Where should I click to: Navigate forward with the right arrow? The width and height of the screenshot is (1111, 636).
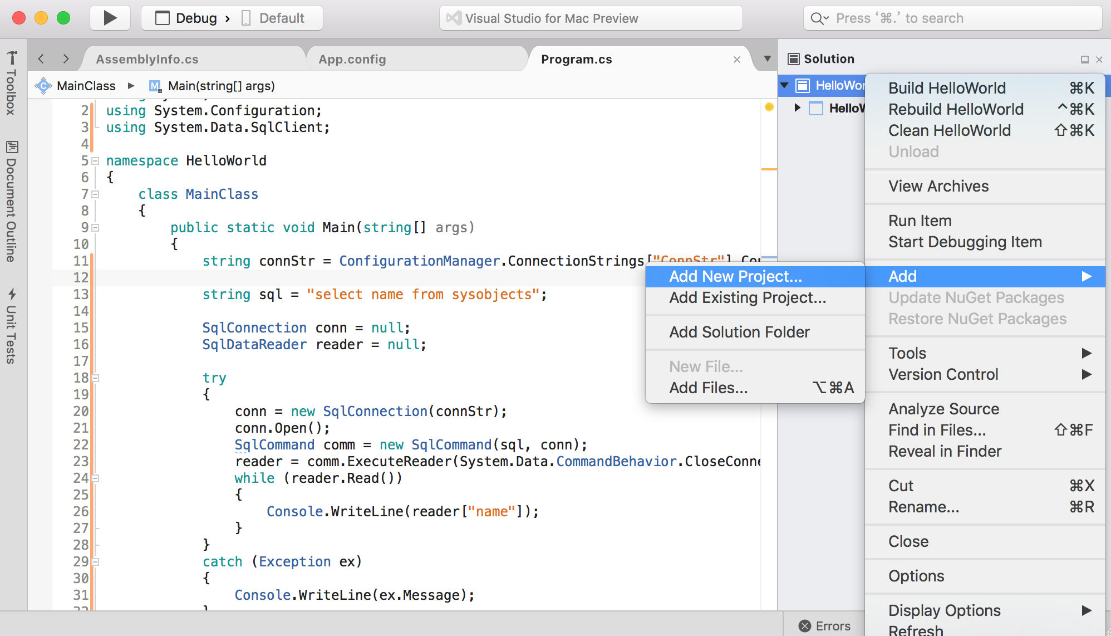tap(66, 58)
